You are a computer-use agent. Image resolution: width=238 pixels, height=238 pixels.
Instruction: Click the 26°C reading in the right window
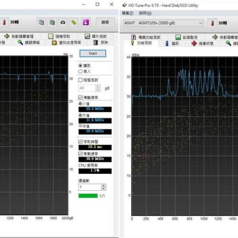(x=223, y=23)
